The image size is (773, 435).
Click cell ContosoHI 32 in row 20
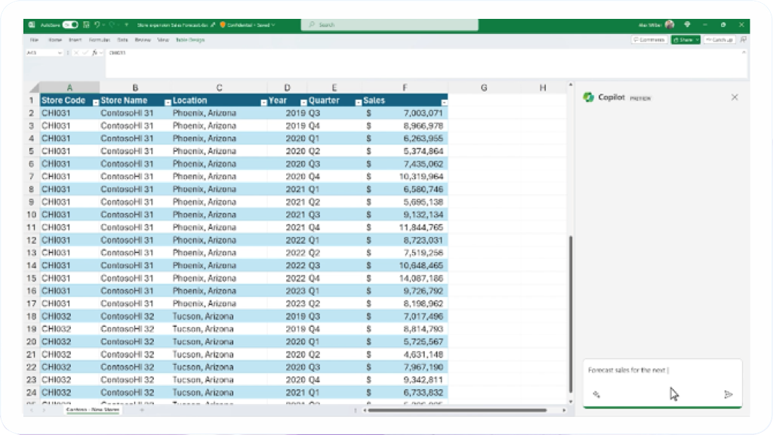point(127,342)
